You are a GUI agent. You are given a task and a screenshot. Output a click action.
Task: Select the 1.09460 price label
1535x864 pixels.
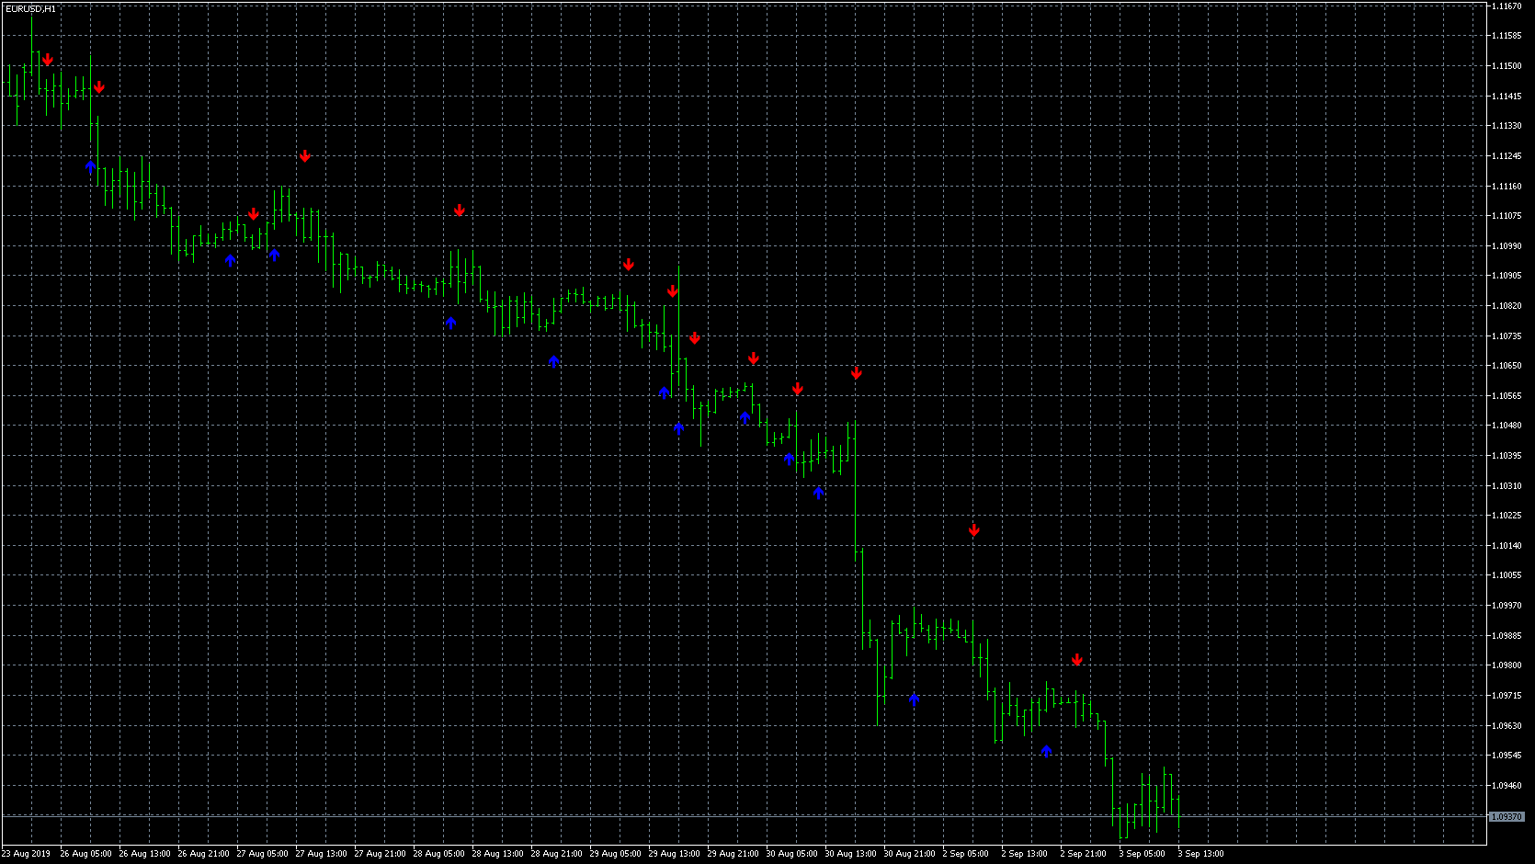coord(1507,785)
